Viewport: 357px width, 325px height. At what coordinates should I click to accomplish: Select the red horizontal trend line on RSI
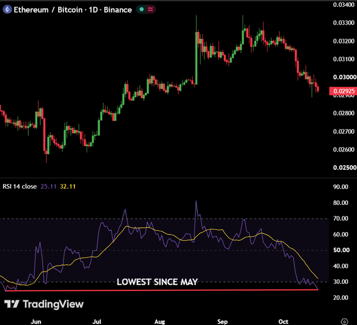(162, 290)
